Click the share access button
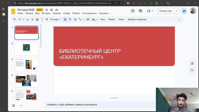The image size is (199, 112). [184, 11]
